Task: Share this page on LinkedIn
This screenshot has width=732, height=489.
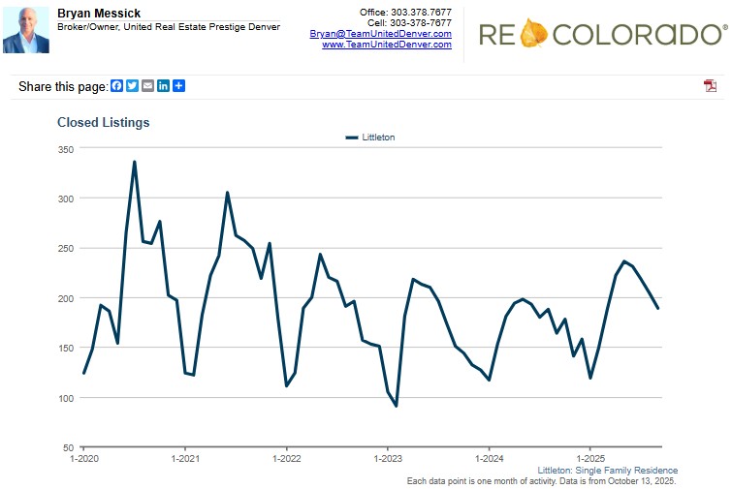Action: coord(163,86)
